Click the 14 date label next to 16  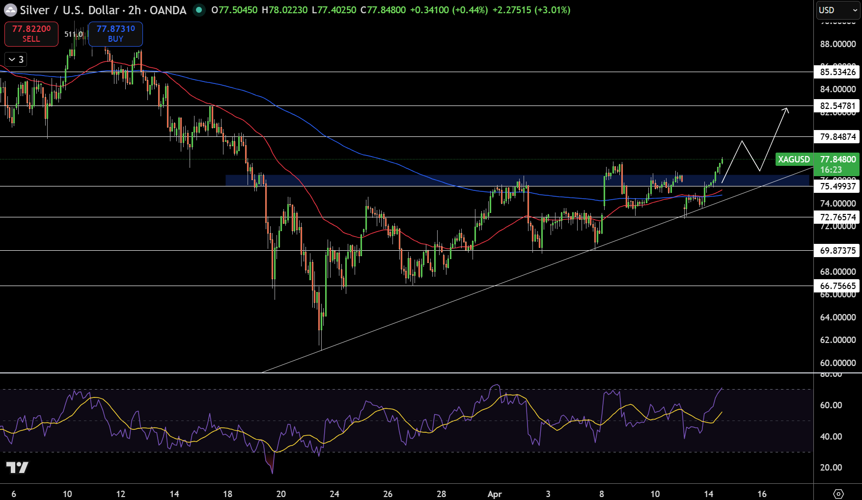(708, 494)
